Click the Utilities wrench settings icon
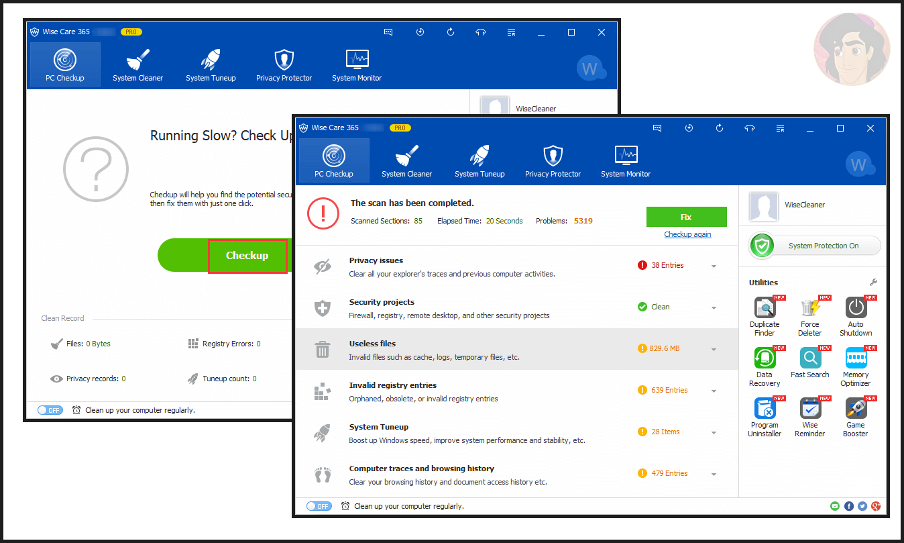The height and width of the screenshot is (543, 904). coord(873,283)
